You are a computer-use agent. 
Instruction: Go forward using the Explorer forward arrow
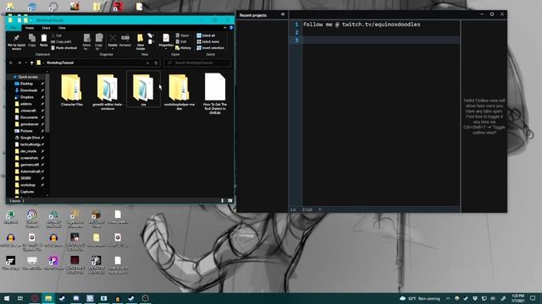point(19,62)
